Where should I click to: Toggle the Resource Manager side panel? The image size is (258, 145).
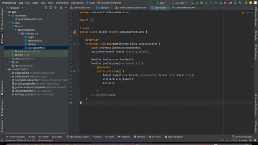pos(2,19)
